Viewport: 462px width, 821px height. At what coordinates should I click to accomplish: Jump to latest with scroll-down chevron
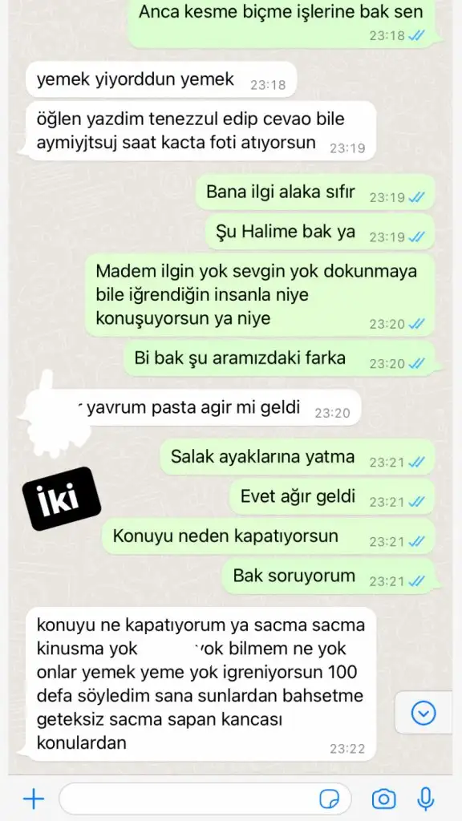pyautogui.click(x=423, y=713)
